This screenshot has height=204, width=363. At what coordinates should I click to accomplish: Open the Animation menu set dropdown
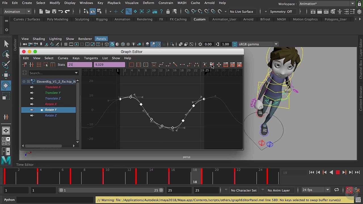(17, 12)
